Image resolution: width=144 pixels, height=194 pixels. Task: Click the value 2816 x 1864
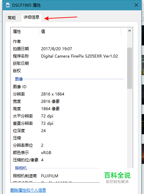[x=53, y=94]
